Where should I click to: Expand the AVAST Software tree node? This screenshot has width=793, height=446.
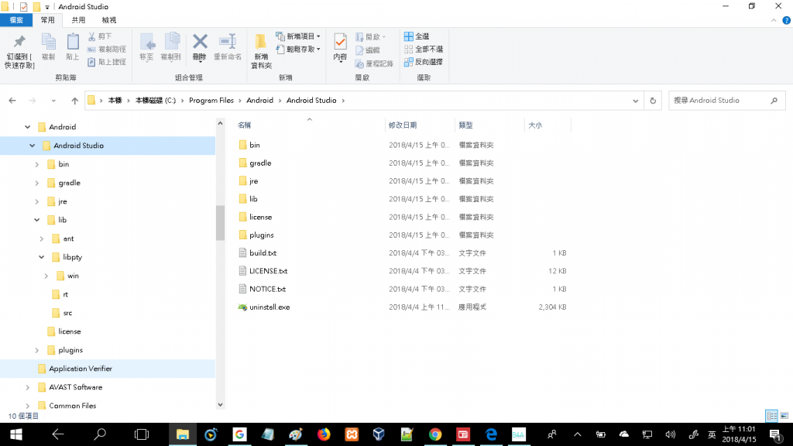tap(28, 387)
